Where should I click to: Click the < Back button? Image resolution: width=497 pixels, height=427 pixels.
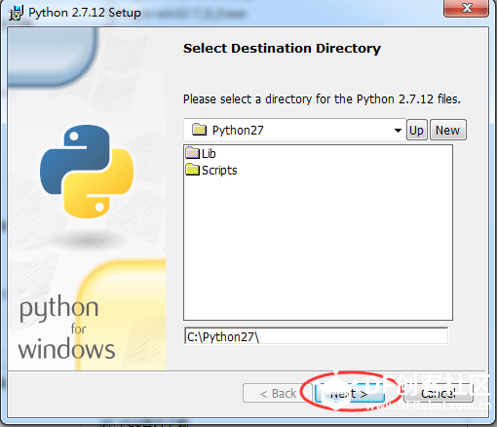point(278,393)
